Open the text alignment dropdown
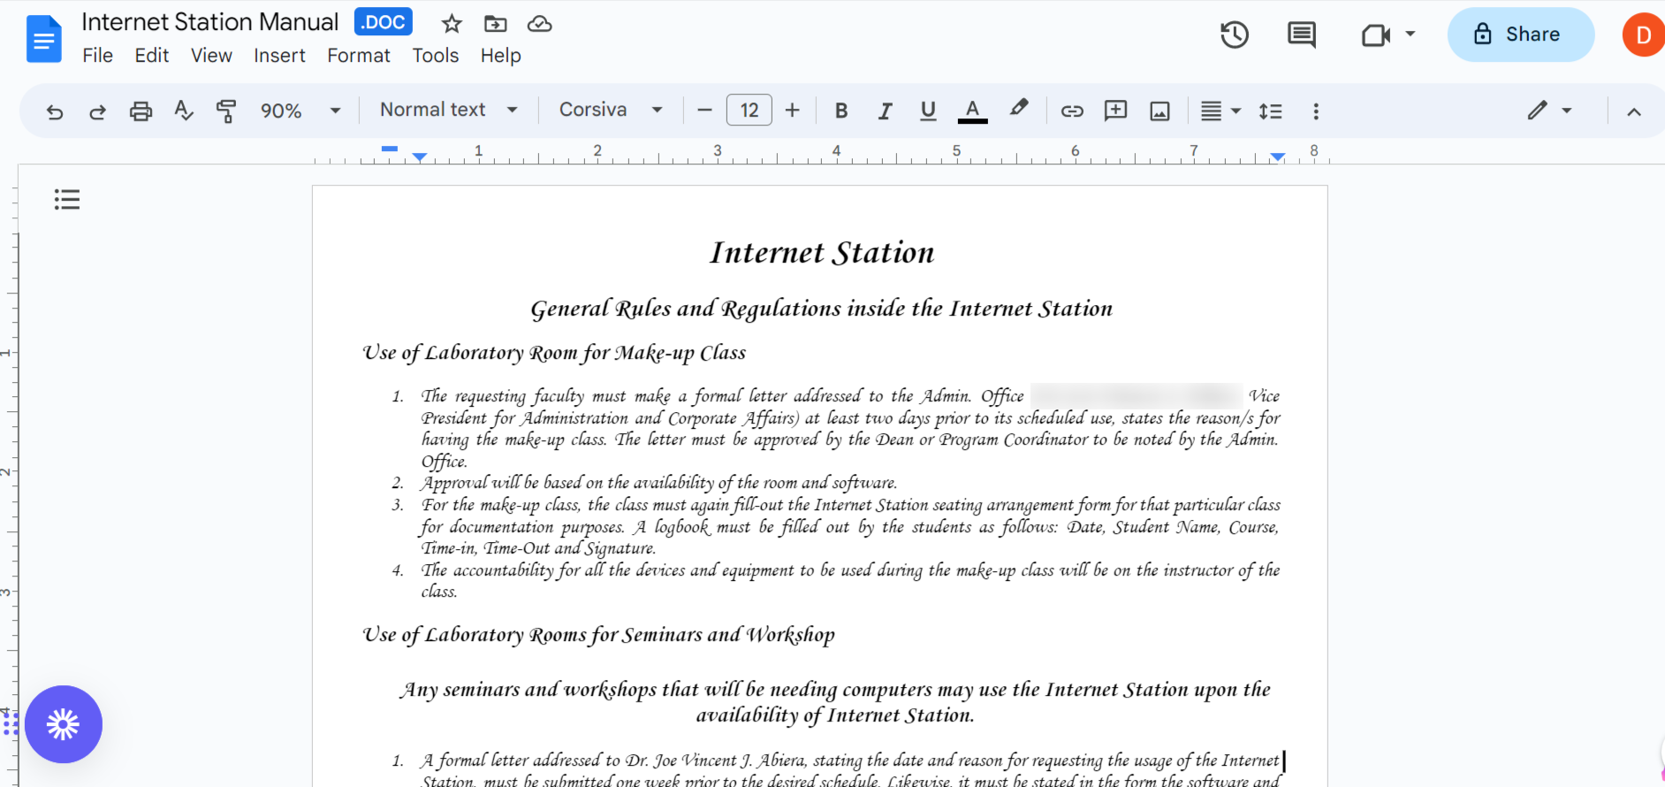Screen dimensions: 1665x787 point(1220,111)
